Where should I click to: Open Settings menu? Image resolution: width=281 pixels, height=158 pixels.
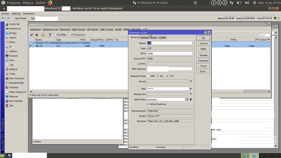pos(16,14)
